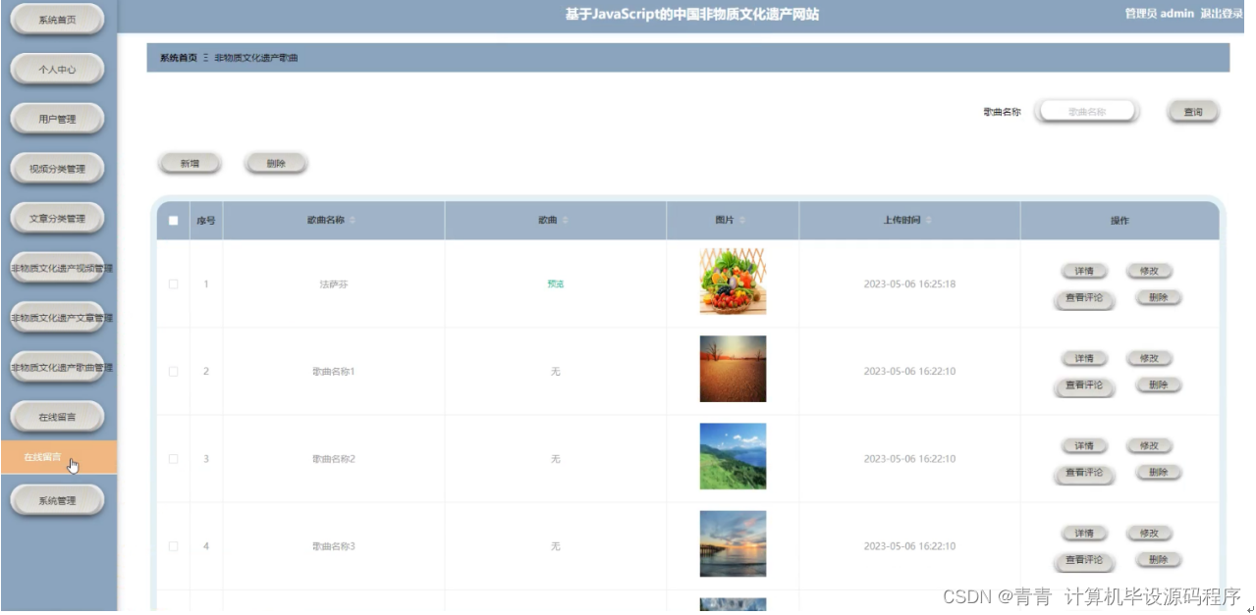Screen dimensions: 1256x615
Task: Click 详情 for 歌曲名称3 row
Action: click(x=1084, y=534)
